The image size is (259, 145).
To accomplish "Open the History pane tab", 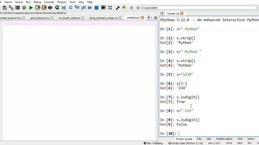I will (251, 139).
